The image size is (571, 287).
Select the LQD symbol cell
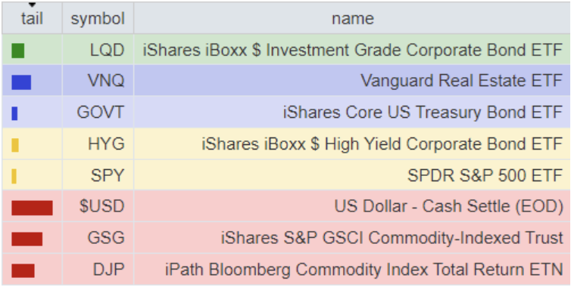(98, 50)
